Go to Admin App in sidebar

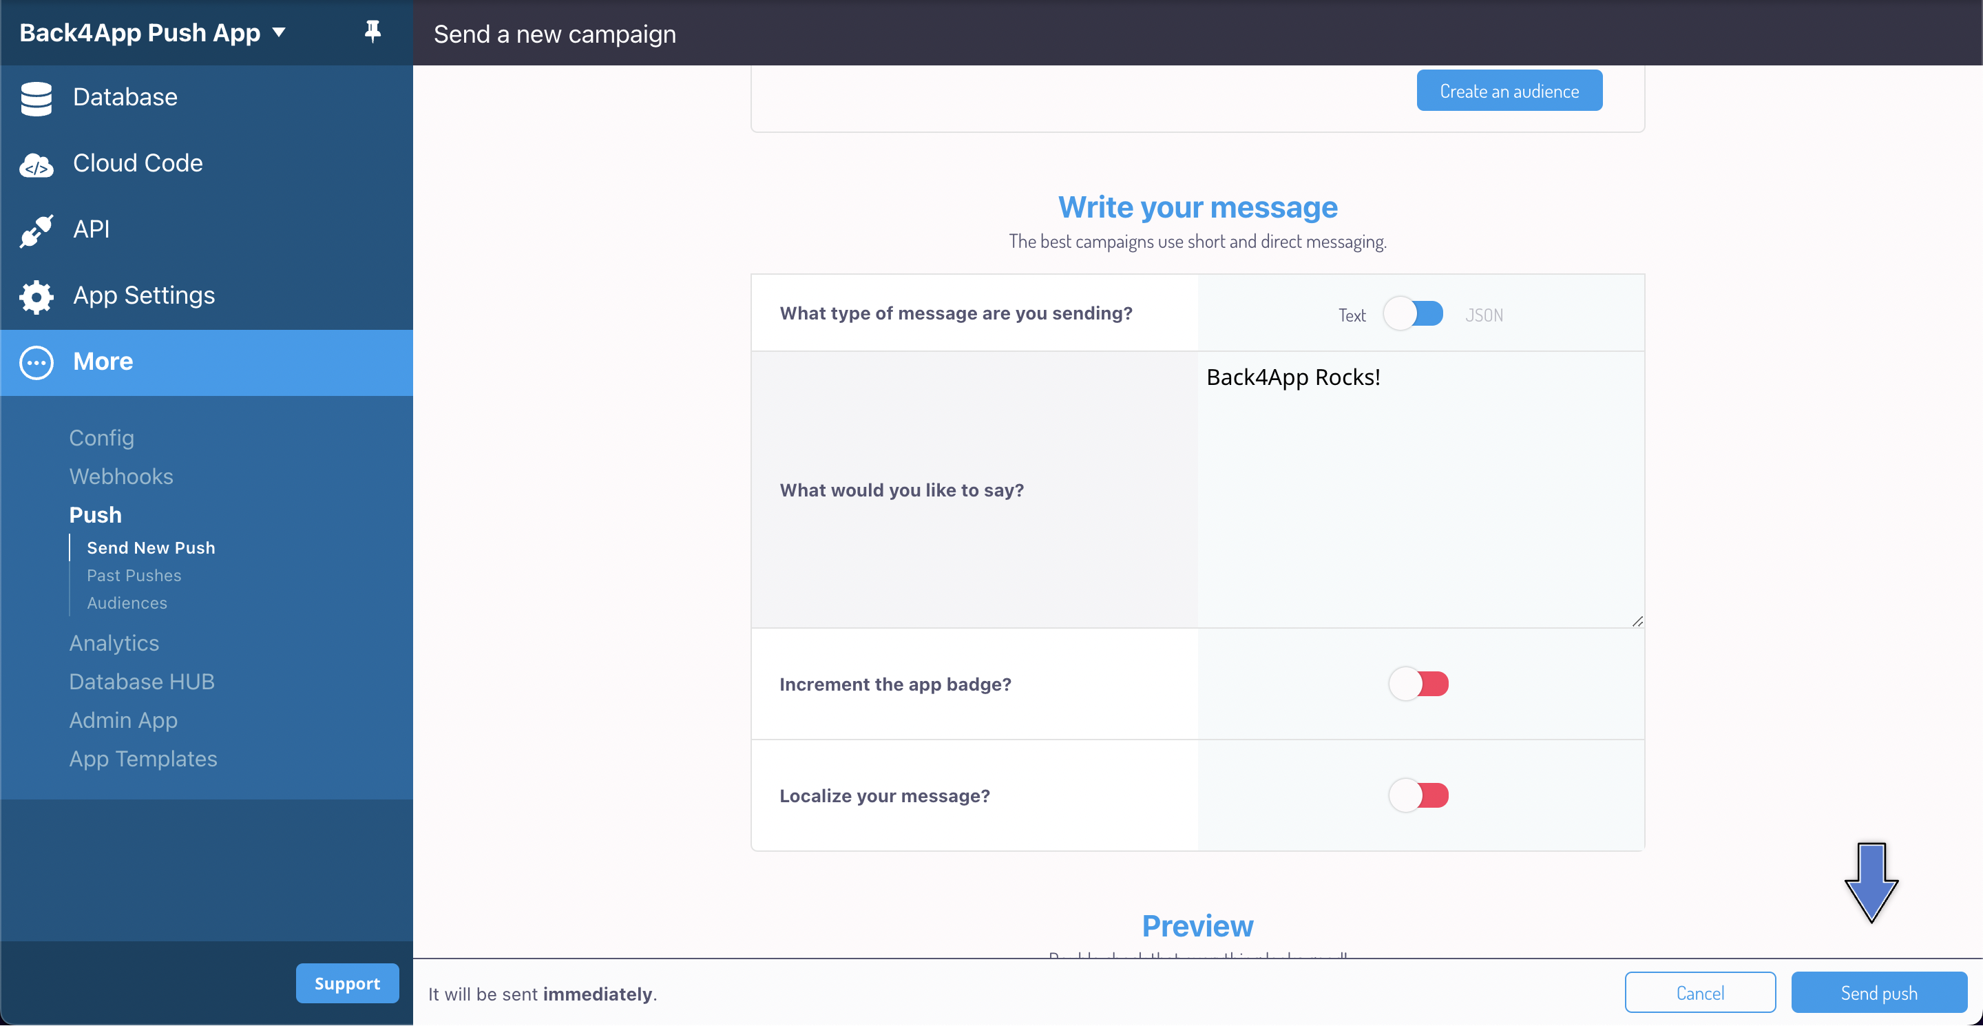click(x=123, y=720)
